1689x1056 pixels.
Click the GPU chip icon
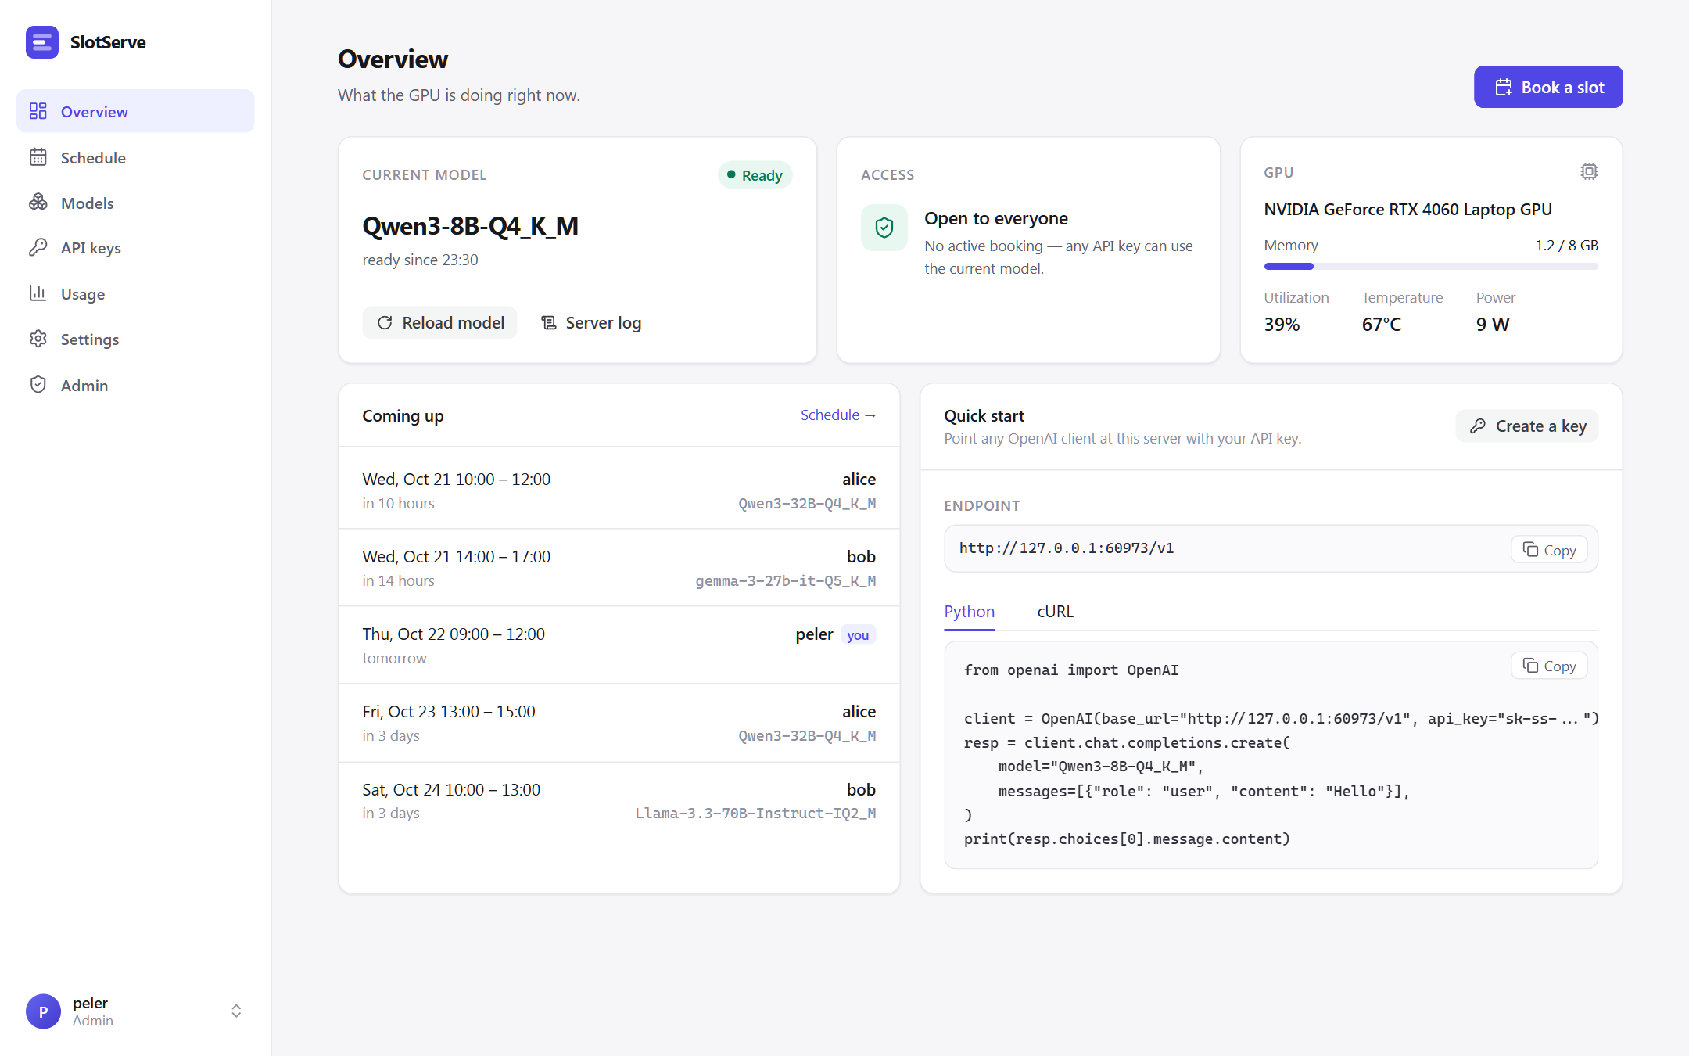click(x=1589, y=171)
